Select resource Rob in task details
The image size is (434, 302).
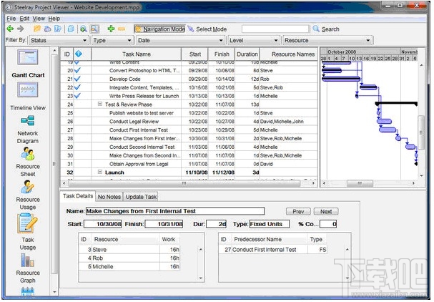[129, 258]
